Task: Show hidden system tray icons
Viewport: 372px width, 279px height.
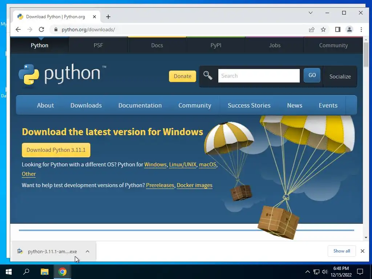Action: point(307,272)
